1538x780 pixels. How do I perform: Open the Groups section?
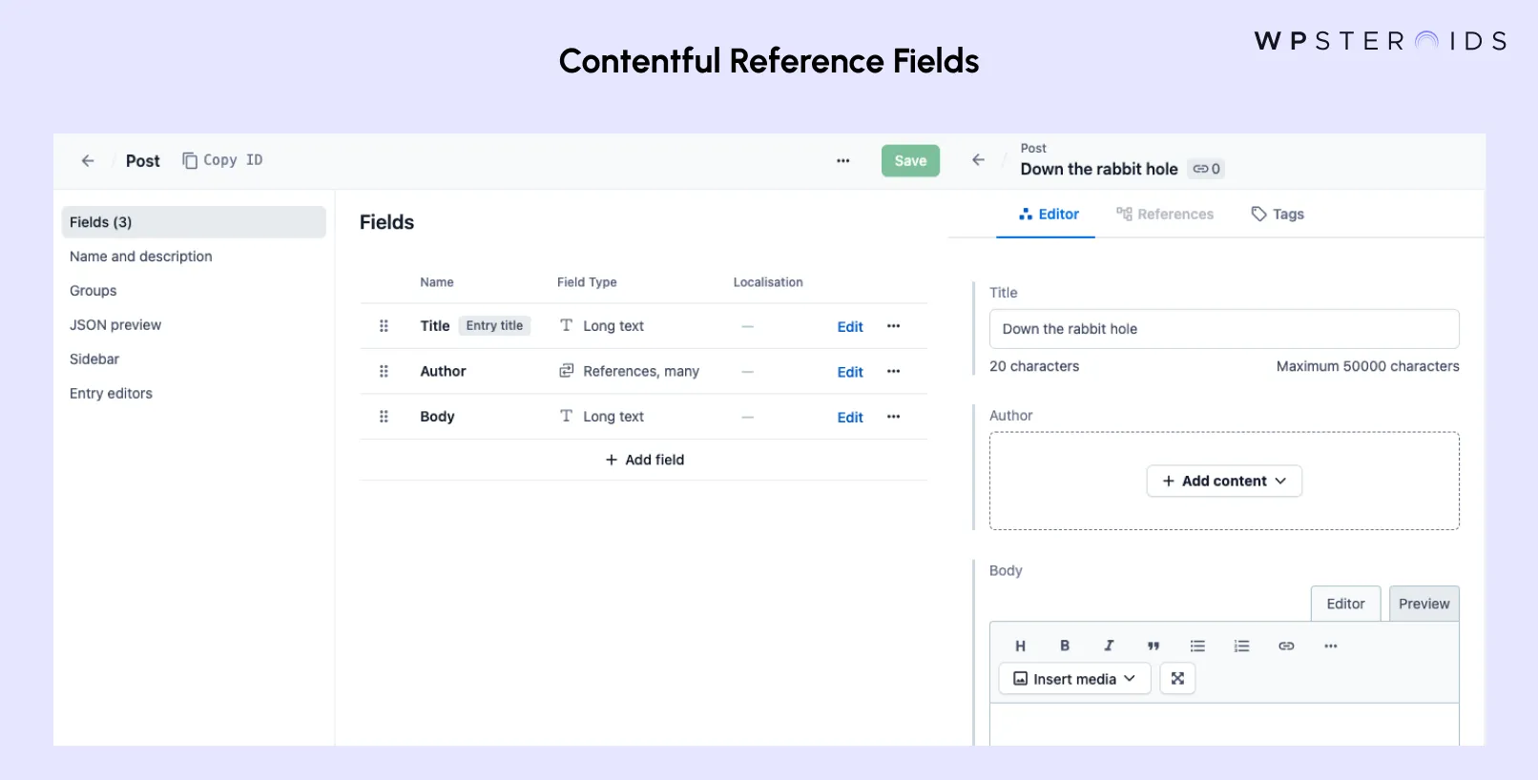(94, 291)
